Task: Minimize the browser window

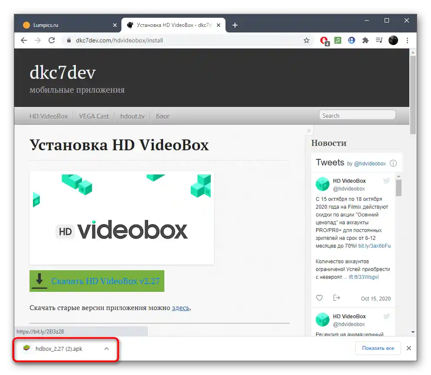Action: point(367,21)
